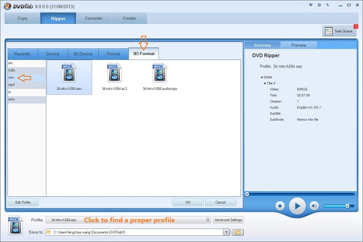Open the Format profile tab
The height and width of the screenshot is (242, 363).
[114, 54]
